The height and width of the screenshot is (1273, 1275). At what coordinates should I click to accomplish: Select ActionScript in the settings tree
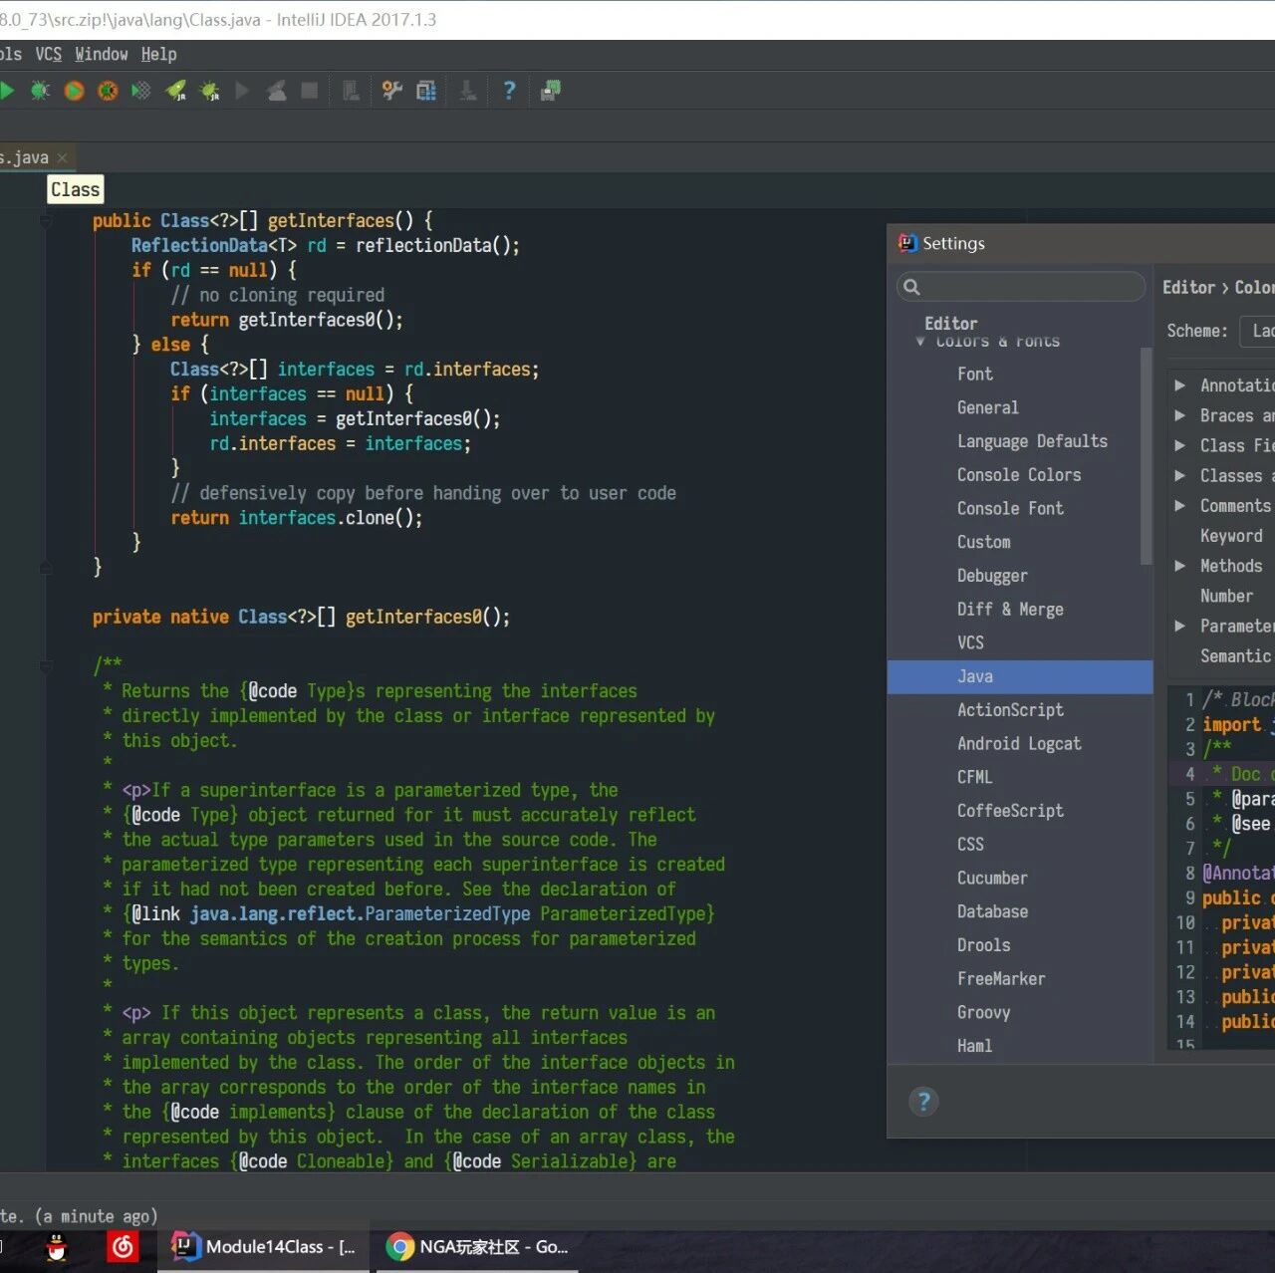tap(1010, 710)
